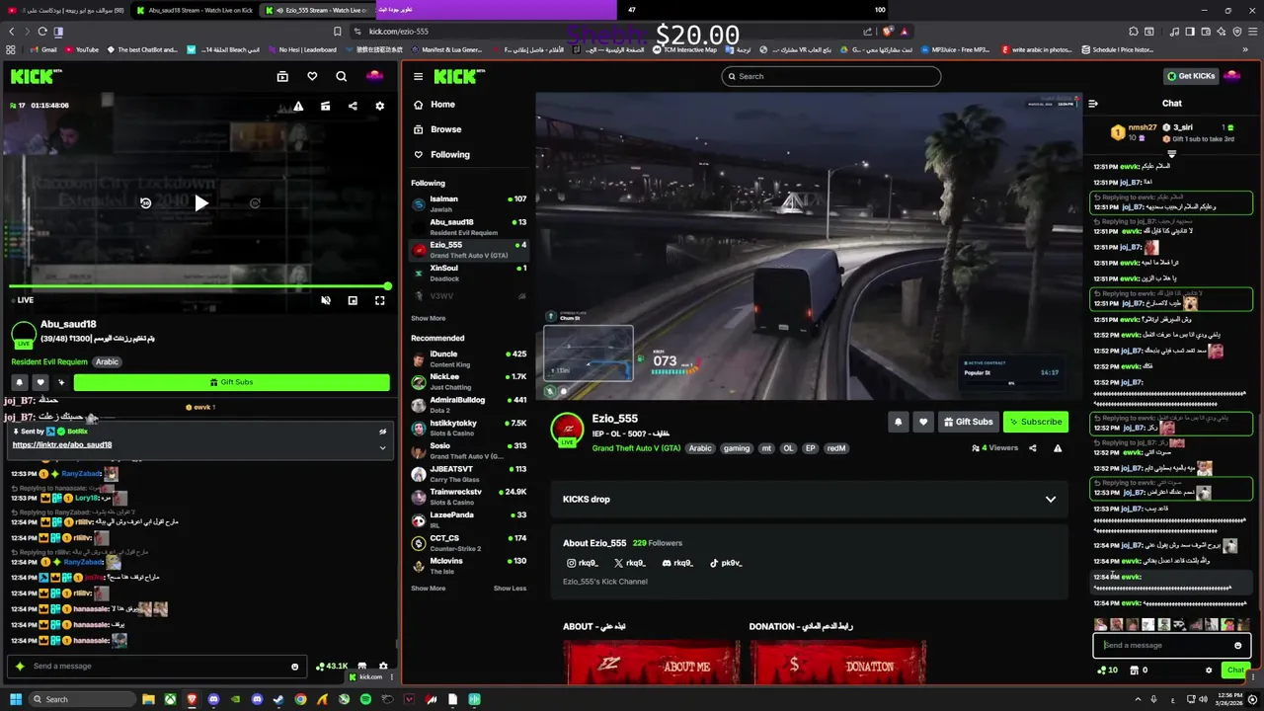1264x711 pixels.
Task: Open left chat settings gear icon
Action: coord(383,667)
